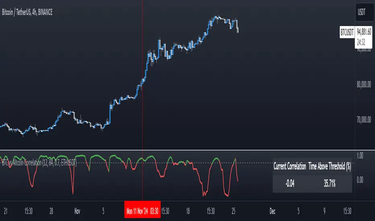Click the Bitcoin / TetherUS chart title
This screenshot has width=375, height=221.
(27, 12)
